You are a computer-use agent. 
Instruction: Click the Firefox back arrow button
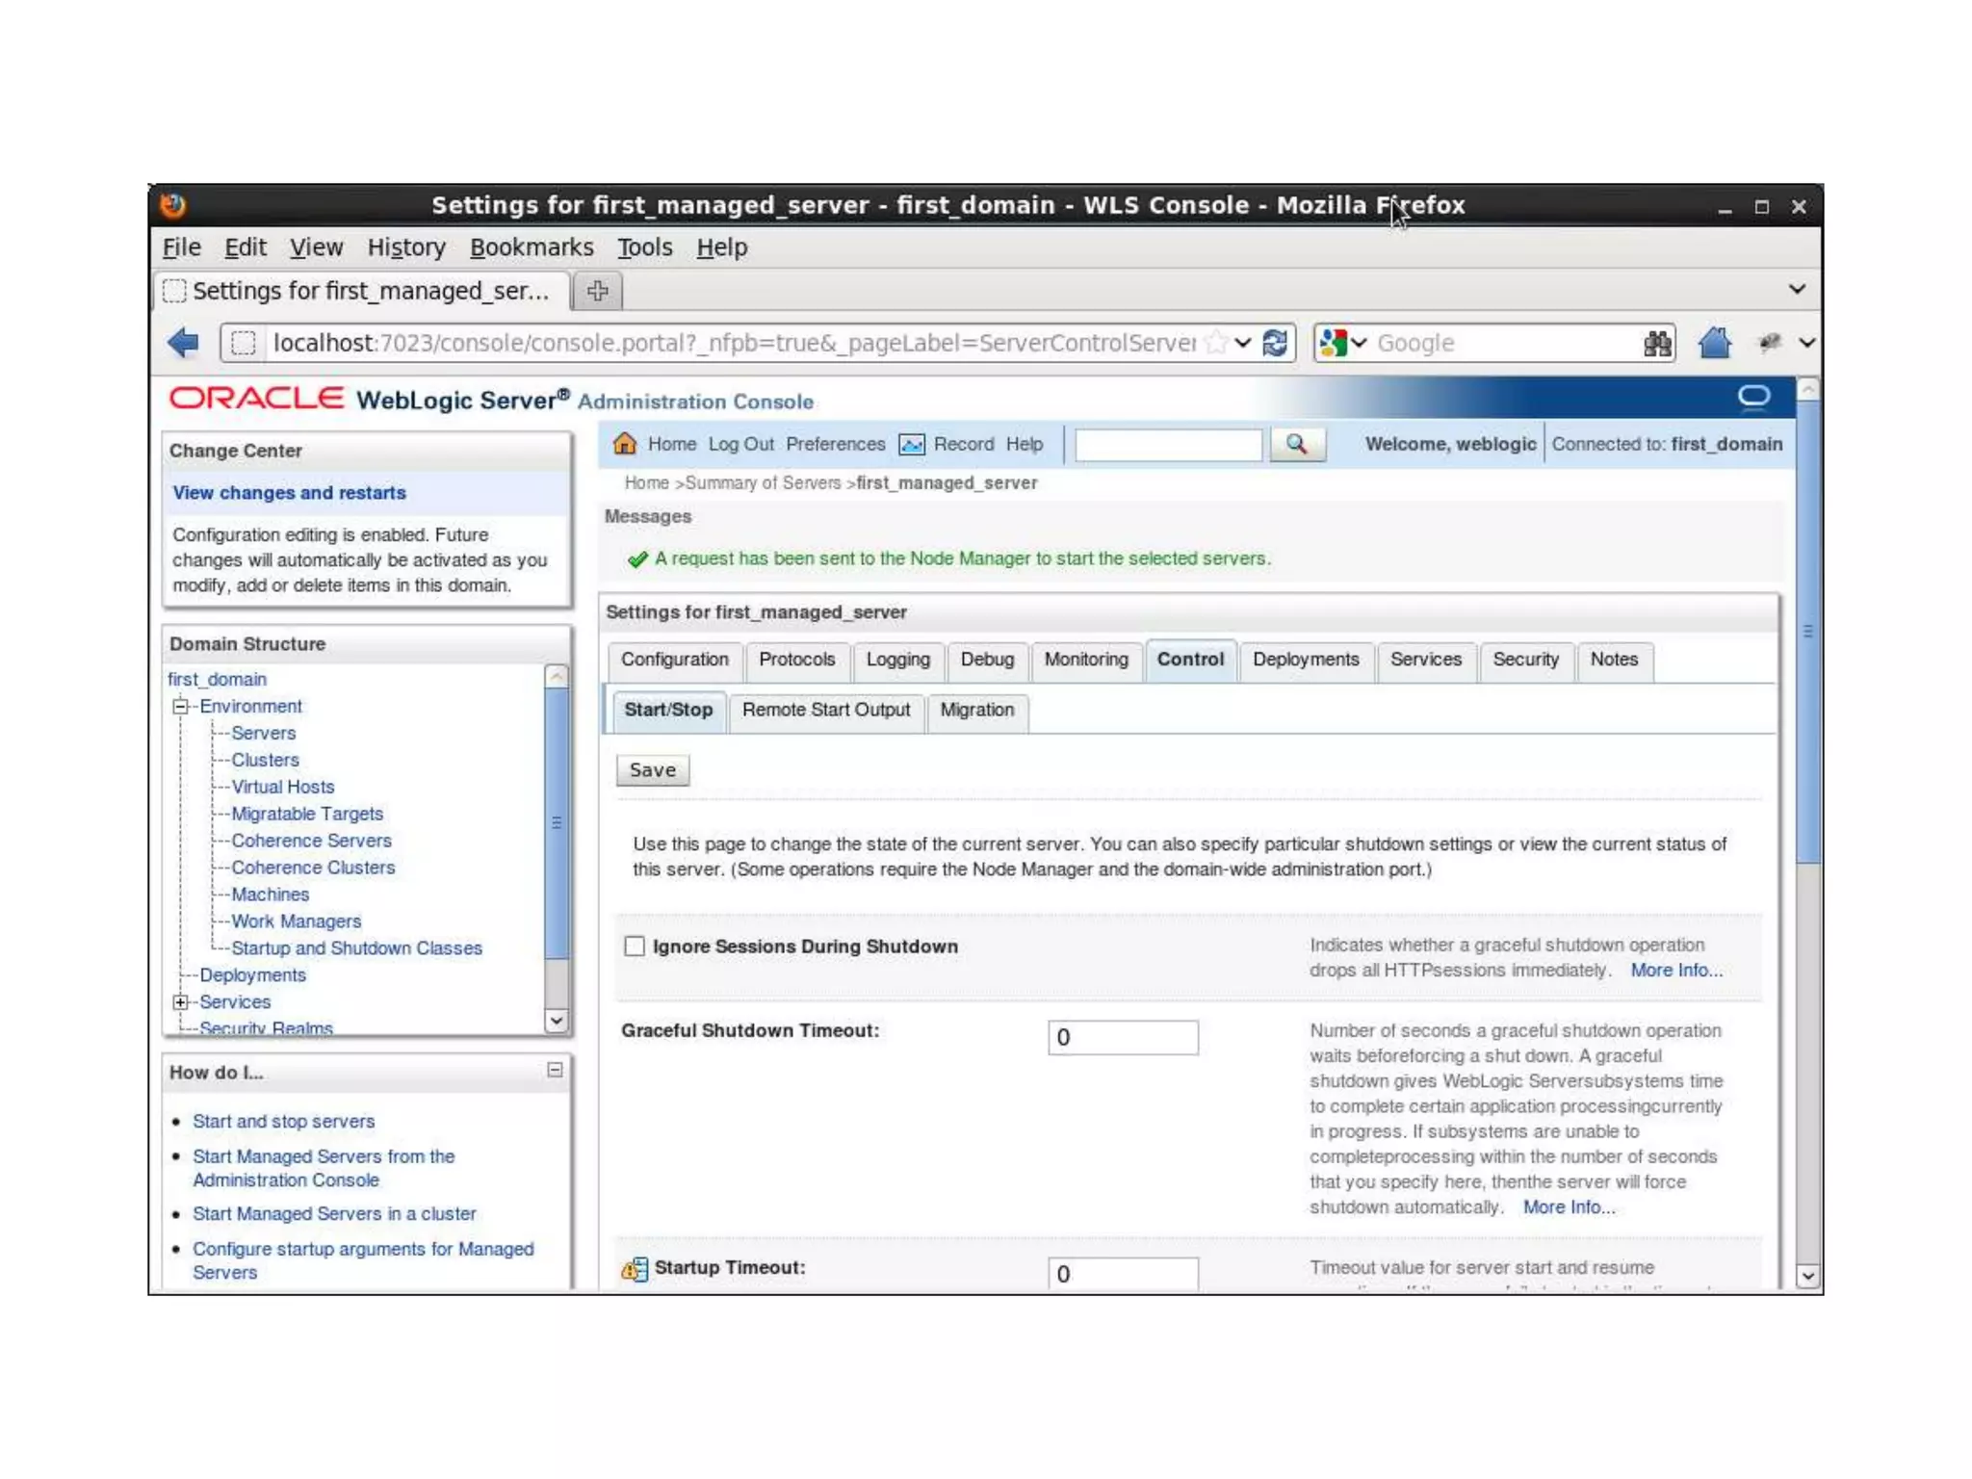pos(183,343)
